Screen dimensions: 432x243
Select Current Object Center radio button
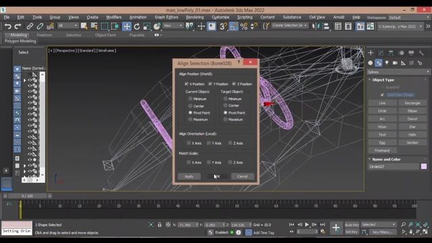[190, 105]
